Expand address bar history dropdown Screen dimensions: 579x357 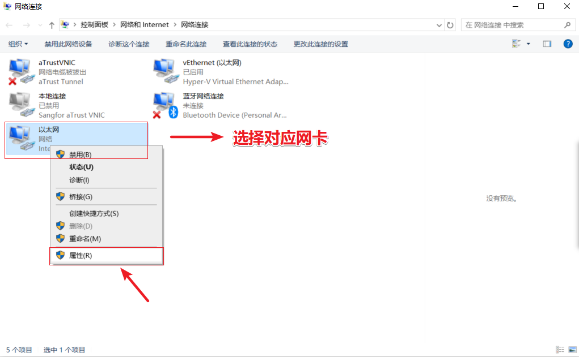point(439,25)
